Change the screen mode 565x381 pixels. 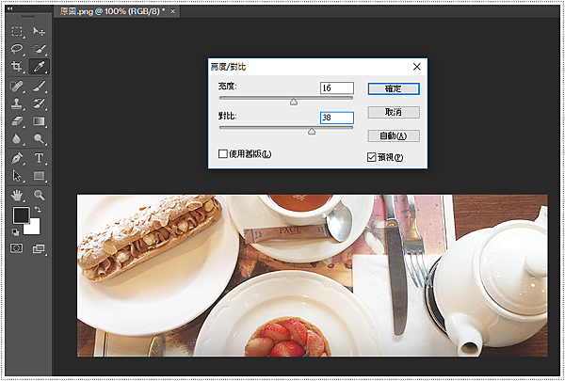click(39, 248)
